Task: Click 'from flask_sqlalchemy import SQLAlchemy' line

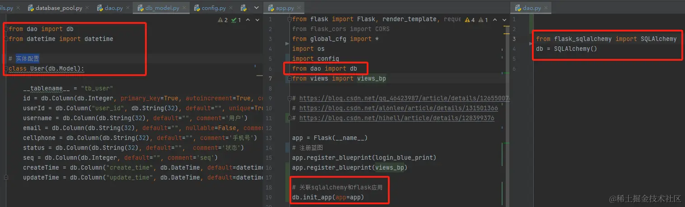Action: tap(606, 39)
